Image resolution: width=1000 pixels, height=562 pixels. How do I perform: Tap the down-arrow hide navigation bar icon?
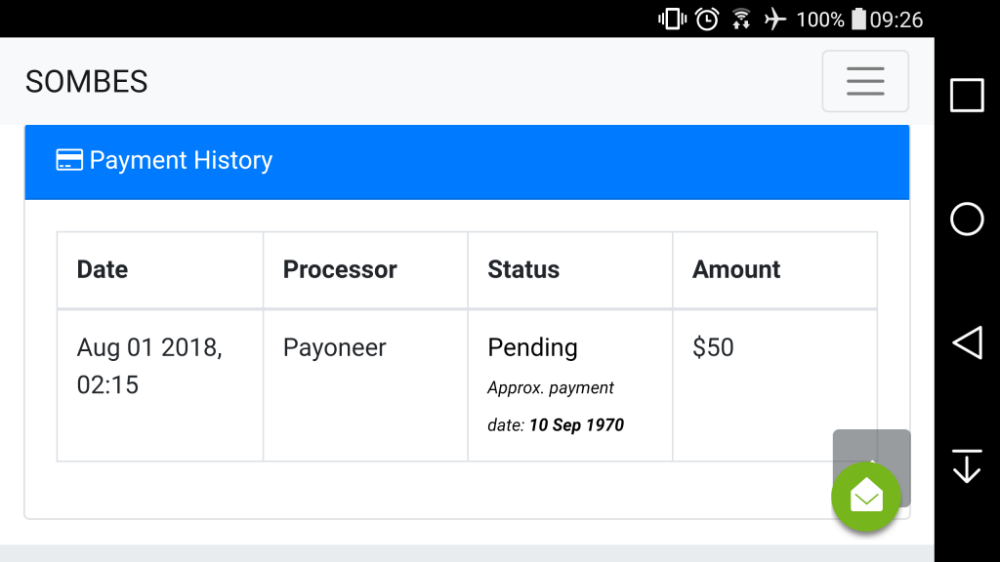(967, 466)
